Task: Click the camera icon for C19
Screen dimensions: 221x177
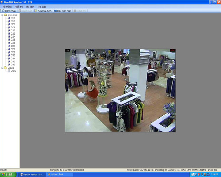Action: pyautogui.click(x=9, y=21)
